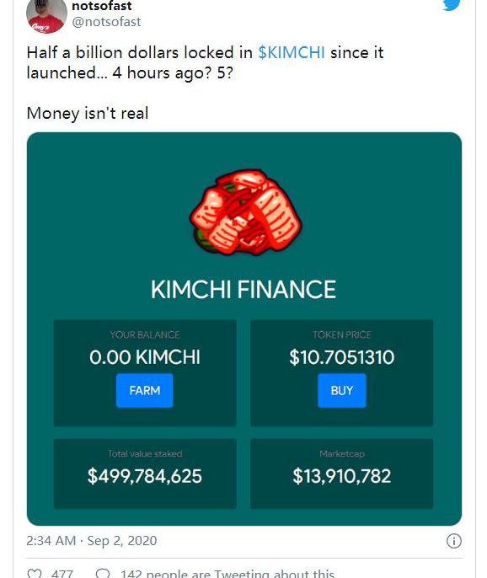The width and height of the screenshot is (487, 578).
Task: Click the tweet text Money isn't real
Action: 88,113
